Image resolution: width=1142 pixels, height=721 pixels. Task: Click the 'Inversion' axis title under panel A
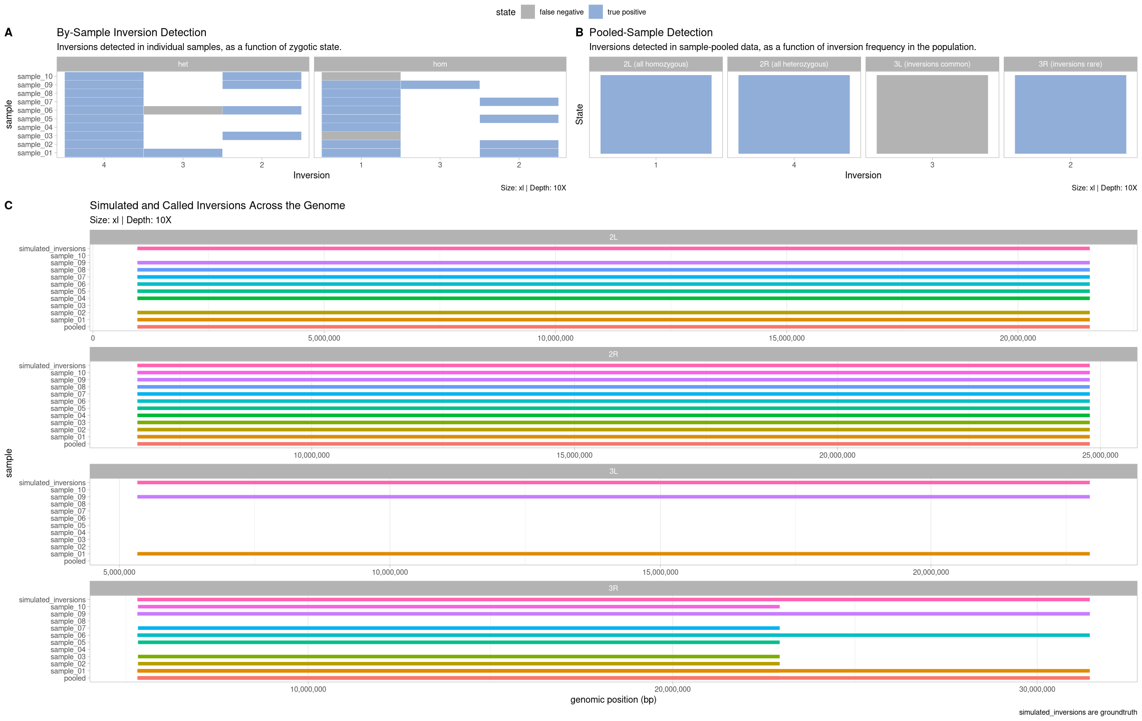[x=312, y=175]
